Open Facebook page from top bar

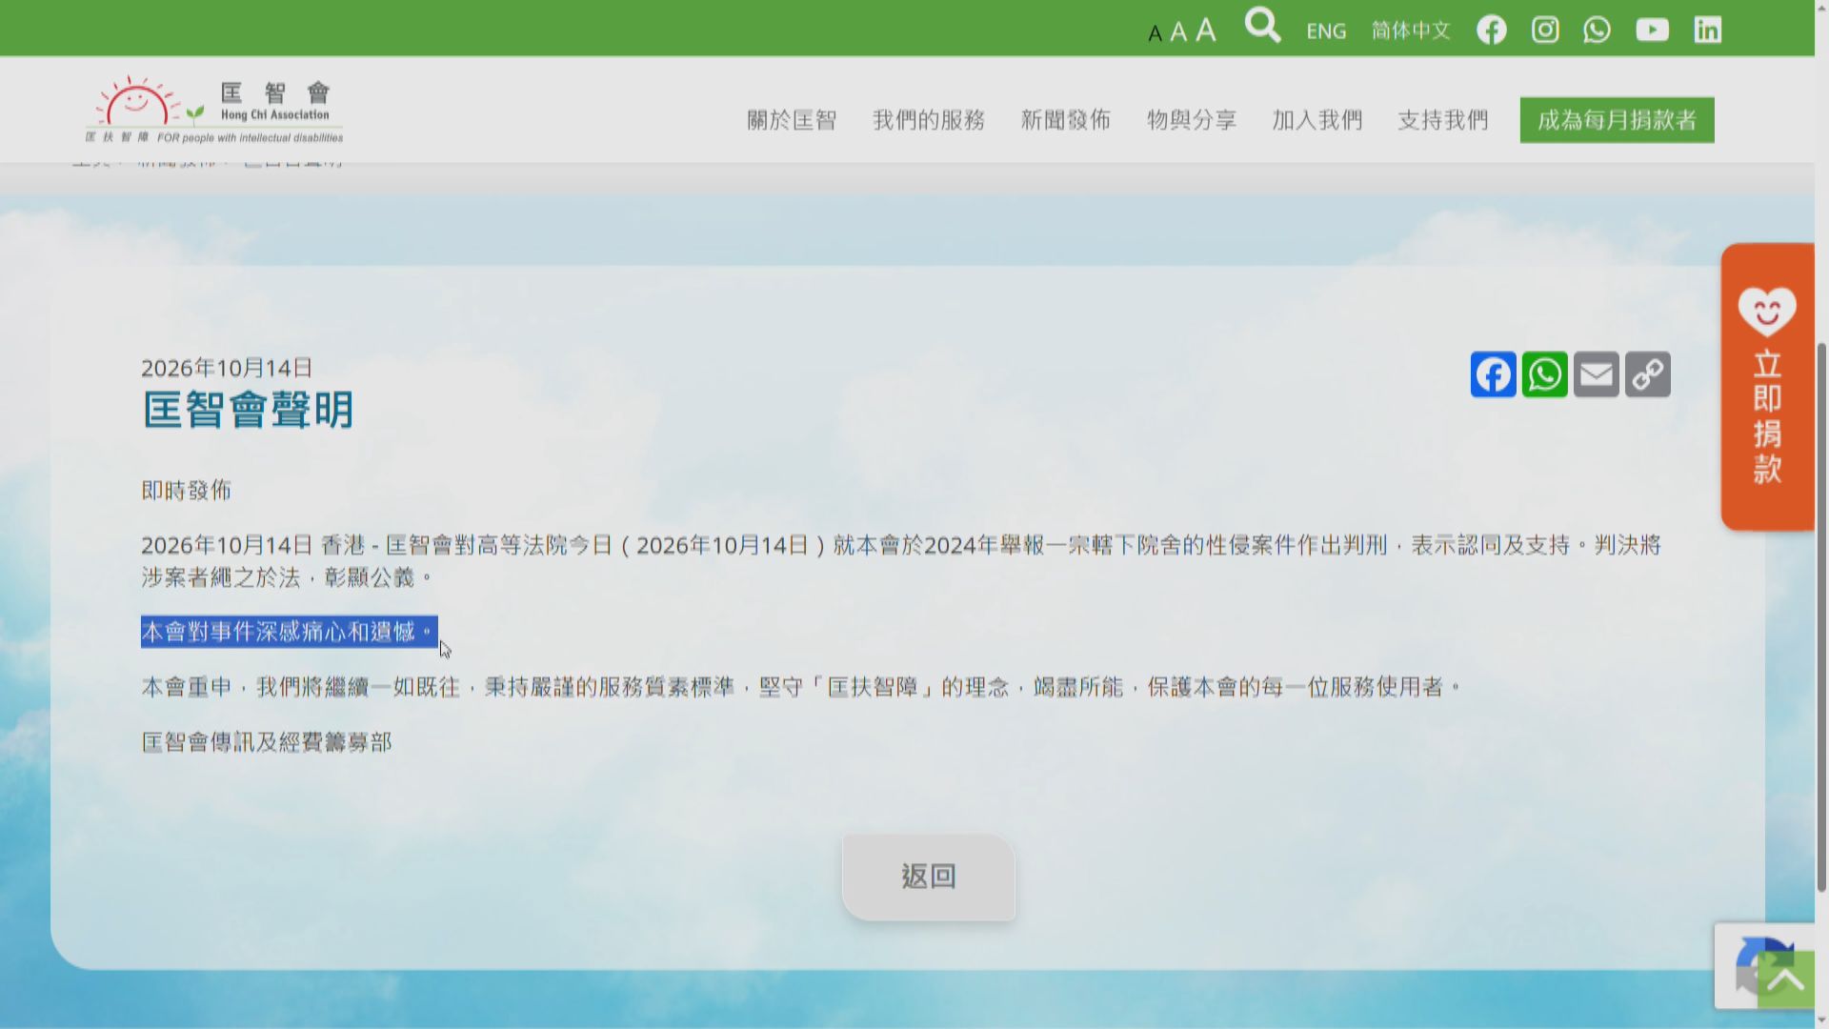click(1492, 30)
